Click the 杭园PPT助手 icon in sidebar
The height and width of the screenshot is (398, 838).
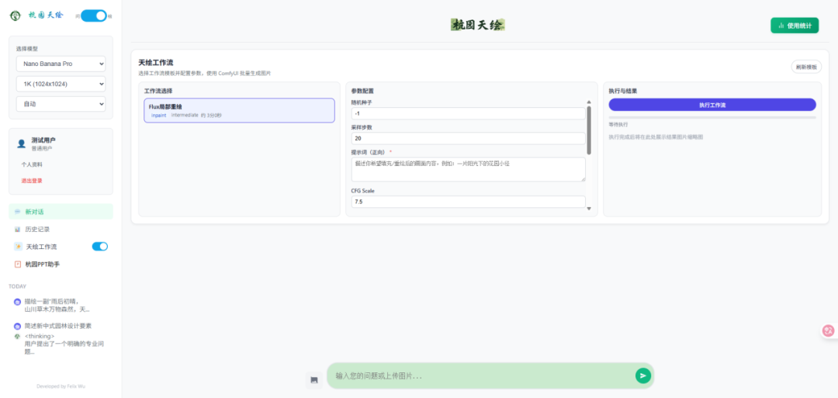[17, 265]
